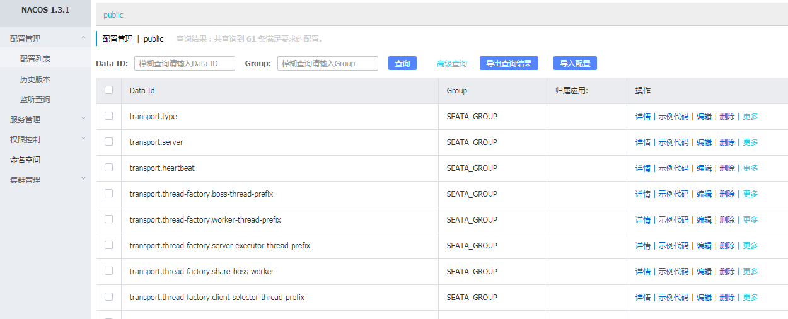Expand the 权限控制 sidebar section
Screen dimensions: 788x319
(x=45, y=139)
